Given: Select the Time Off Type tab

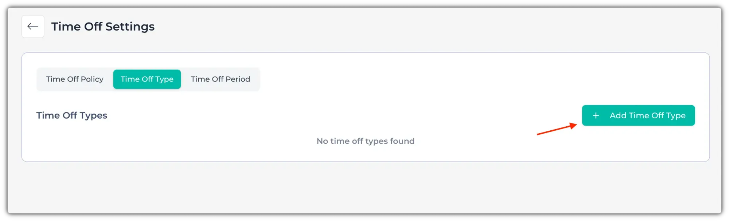Looking at the screenshot, I should [147, 79].
